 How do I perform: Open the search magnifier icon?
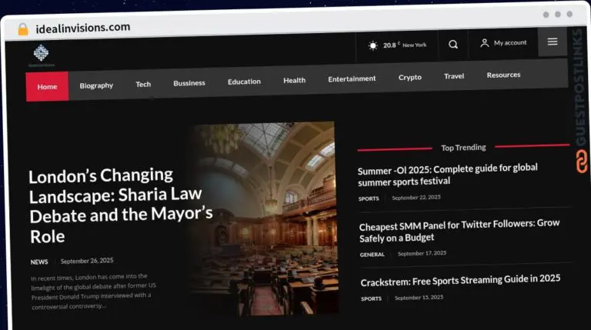(x=453, y=45)
